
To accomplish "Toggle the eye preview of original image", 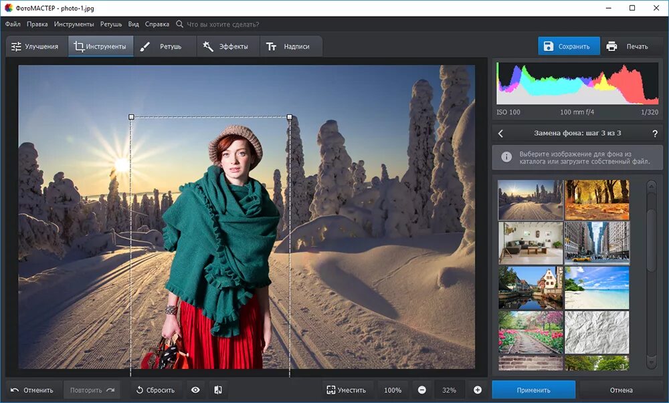I will tap(195, 390).
